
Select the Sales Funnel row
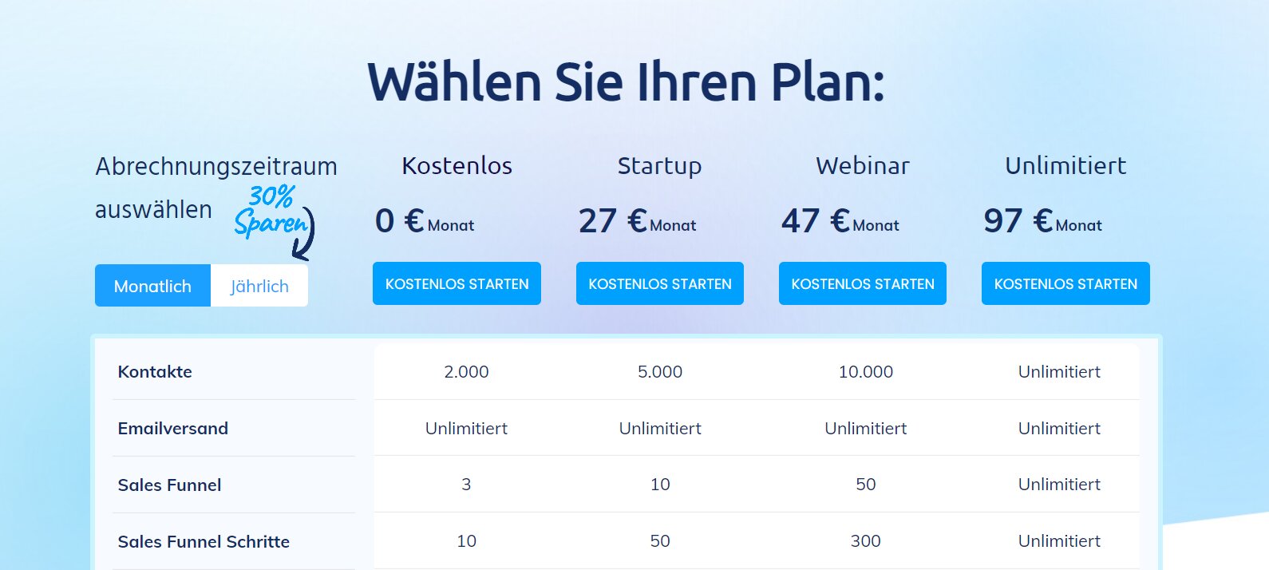tap(169, 485)
